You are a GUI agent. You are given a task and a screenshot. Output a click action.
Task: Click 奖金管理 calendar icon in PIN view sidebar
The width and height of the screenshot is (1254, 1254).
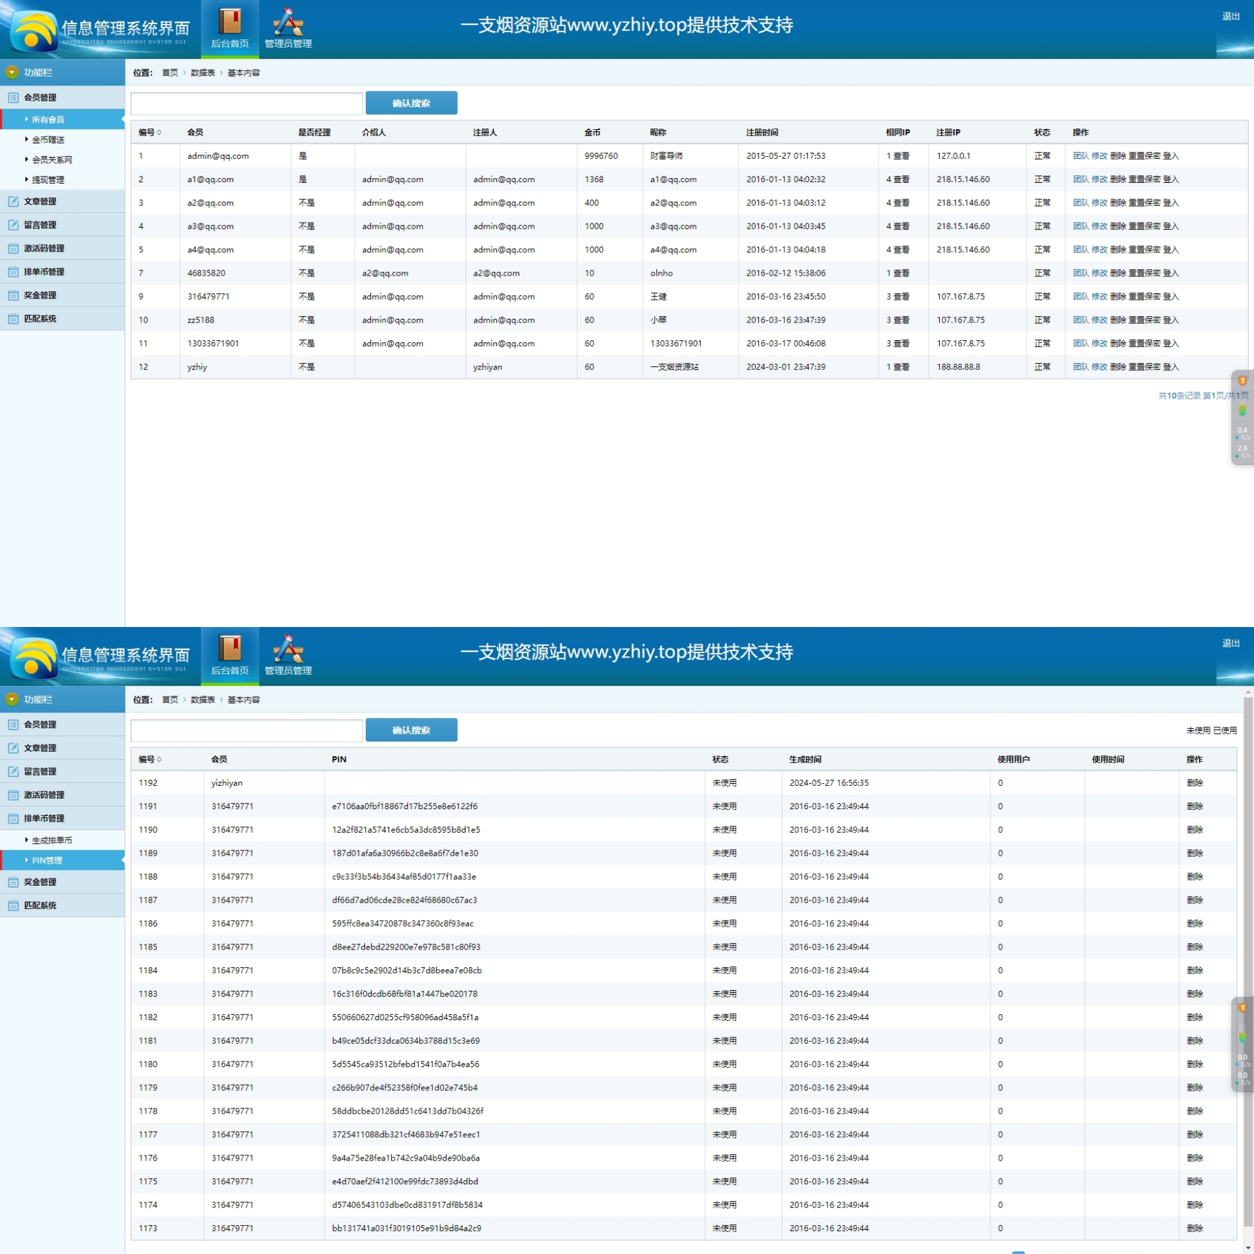click(13, 882)
